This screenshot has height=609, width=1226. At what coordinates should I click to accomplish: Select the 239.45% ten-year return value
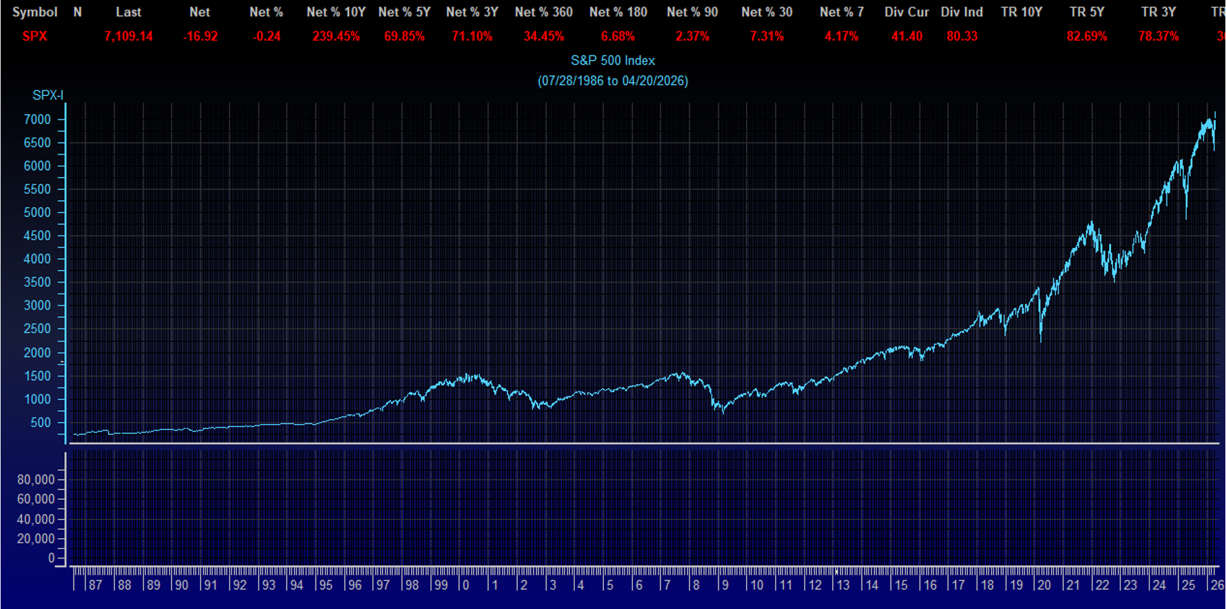click(336, 37)
